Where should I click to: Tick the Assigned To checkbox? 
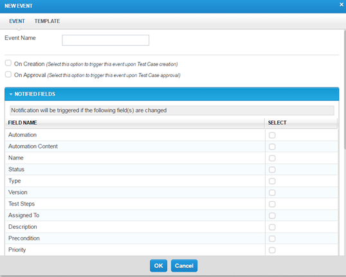(272, 215)
